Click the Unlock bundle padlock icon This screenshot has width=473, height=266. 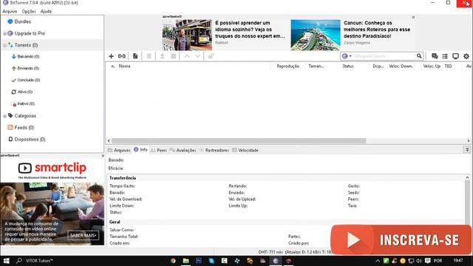[x=211, y=56]
